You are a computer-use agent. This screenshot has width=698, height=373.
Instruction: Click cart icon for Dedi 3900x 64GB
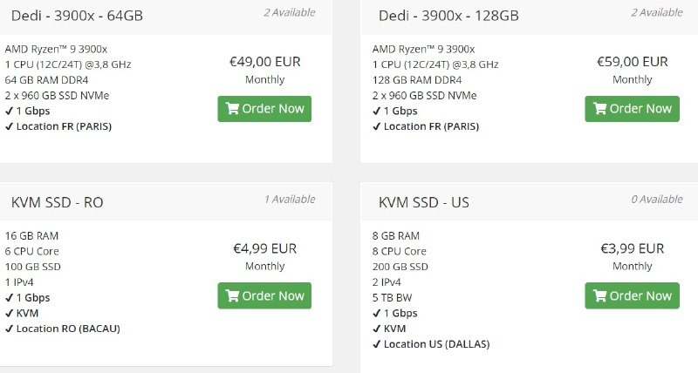[x=232, y=109]
